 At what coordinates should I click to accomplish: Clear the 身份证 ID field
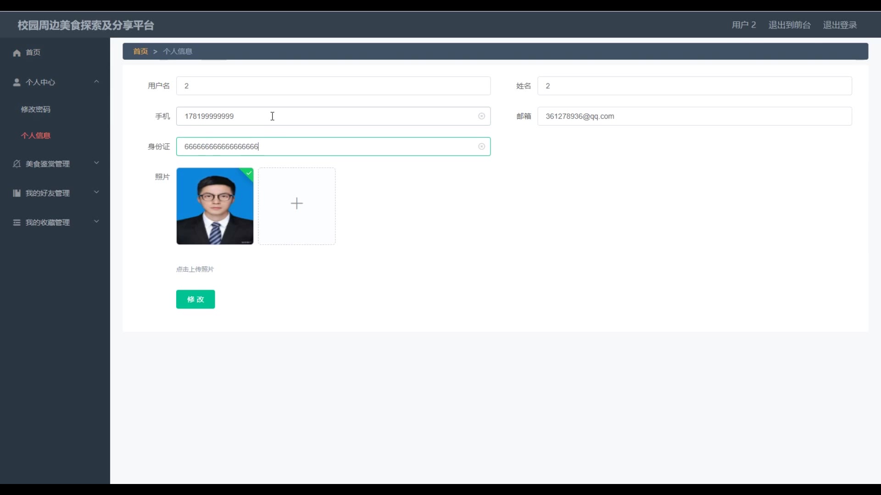click(481, 146)
